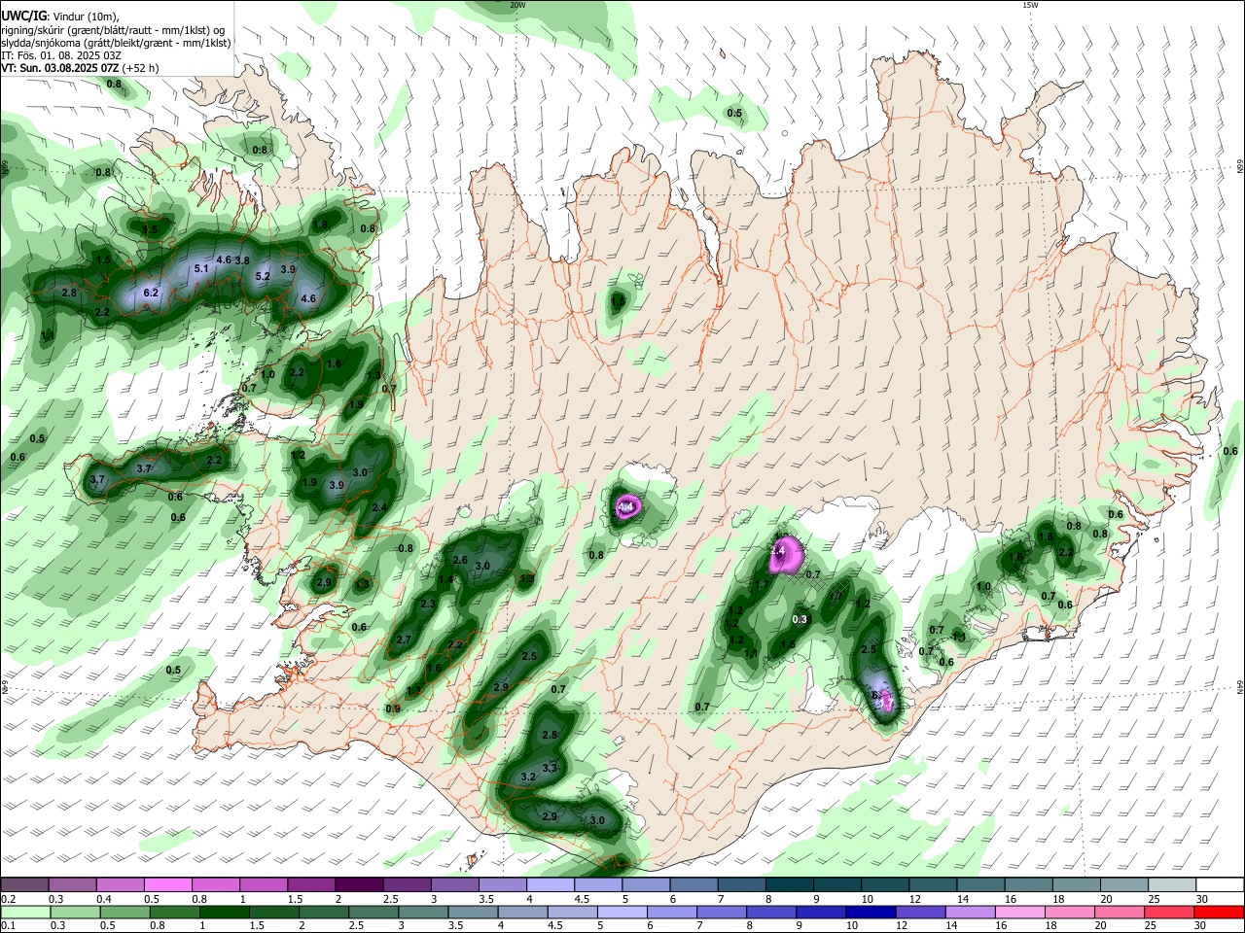Select the dark teal swatch labeled 8 in top legend
This screenshot has height=933, width=1245.
tap(791, 884)
